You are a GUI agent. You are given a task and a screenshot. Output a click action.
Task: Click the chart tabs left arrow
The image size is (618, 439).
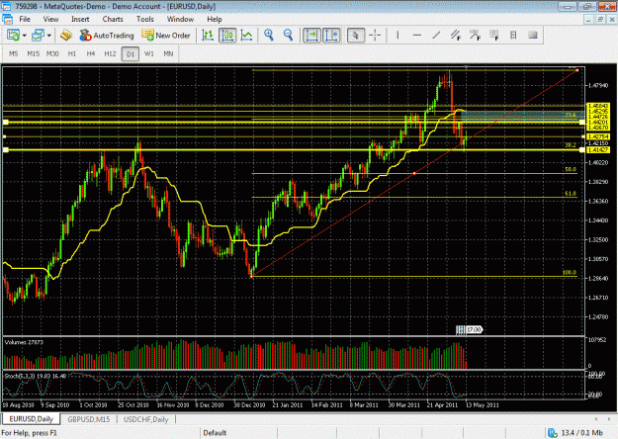pos(596,419)
